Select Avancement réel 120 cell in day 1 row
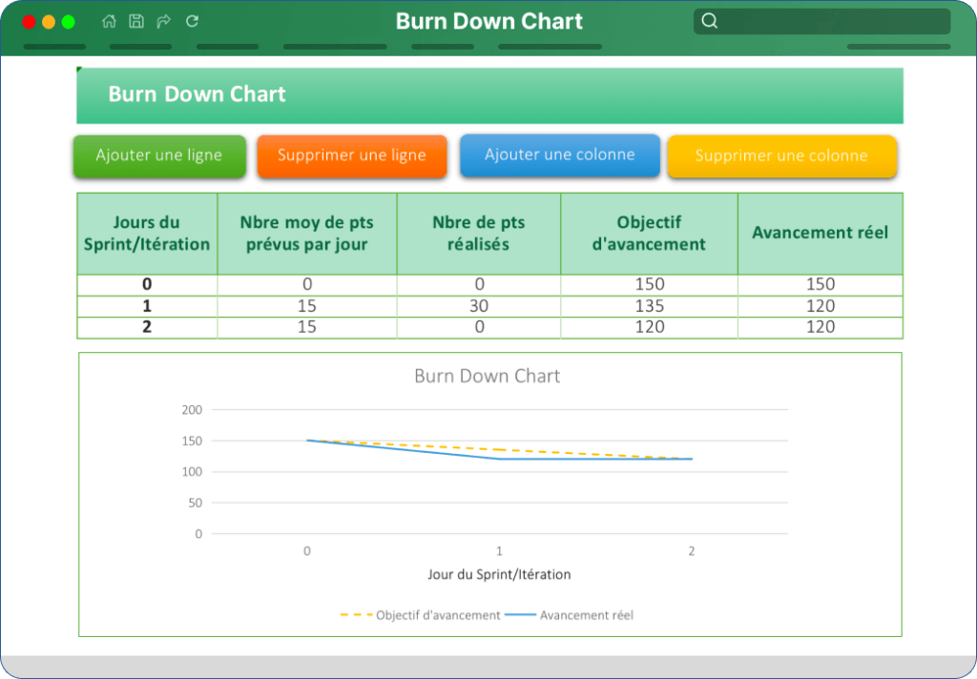The width and height of the screenshot is (977, 679). pyautogui.click(x=820, y=306)
